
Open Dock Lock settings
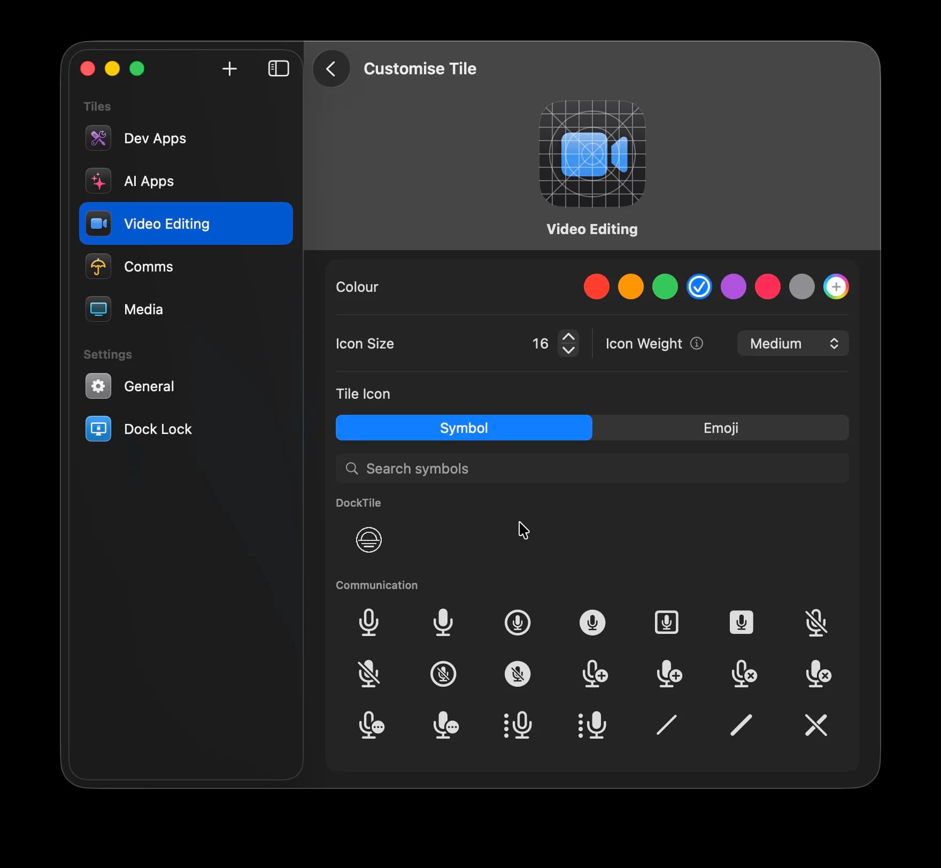click(x=186, y=429)
